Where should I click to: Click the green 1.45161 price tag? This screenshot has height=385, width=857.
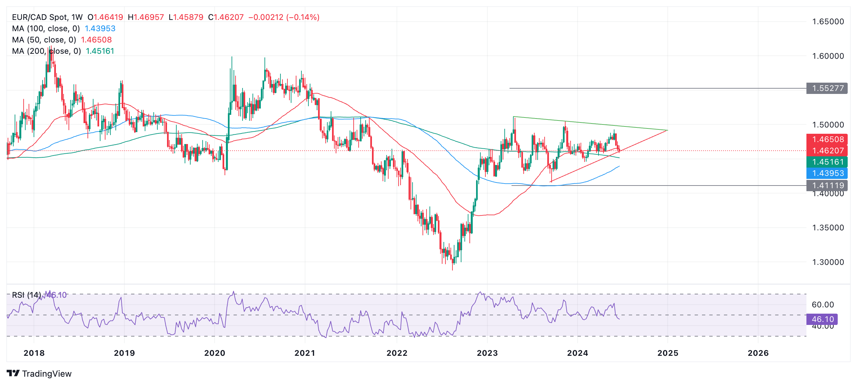(x=827, y=162)
